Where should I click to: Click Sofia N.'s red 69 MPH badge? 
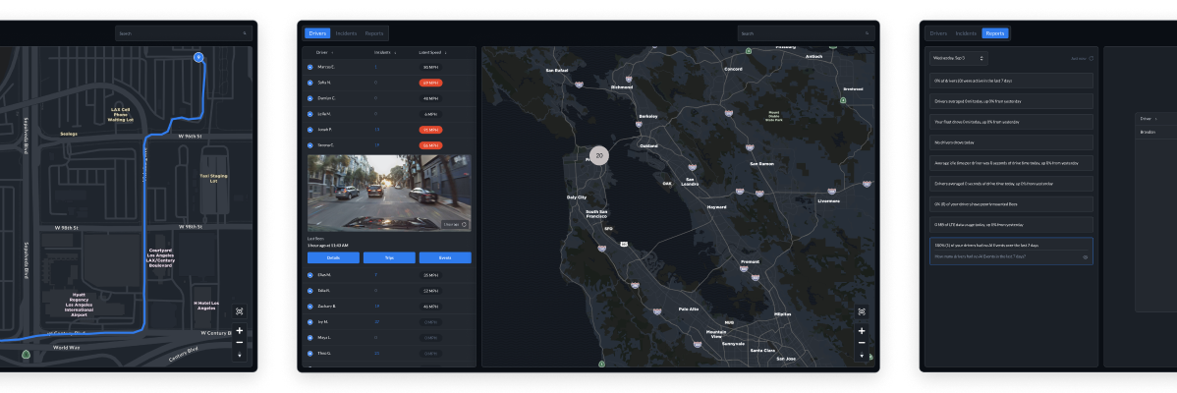tap(431, 83)
